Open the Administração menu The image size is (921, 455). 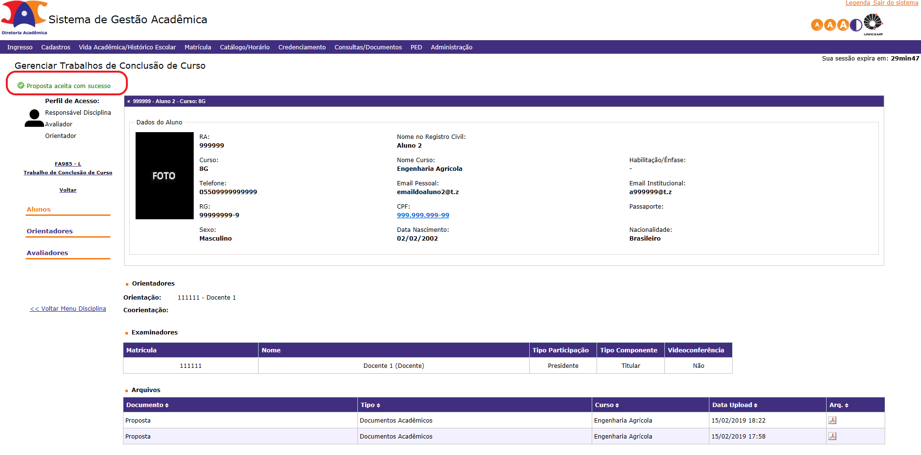(451, 47)
